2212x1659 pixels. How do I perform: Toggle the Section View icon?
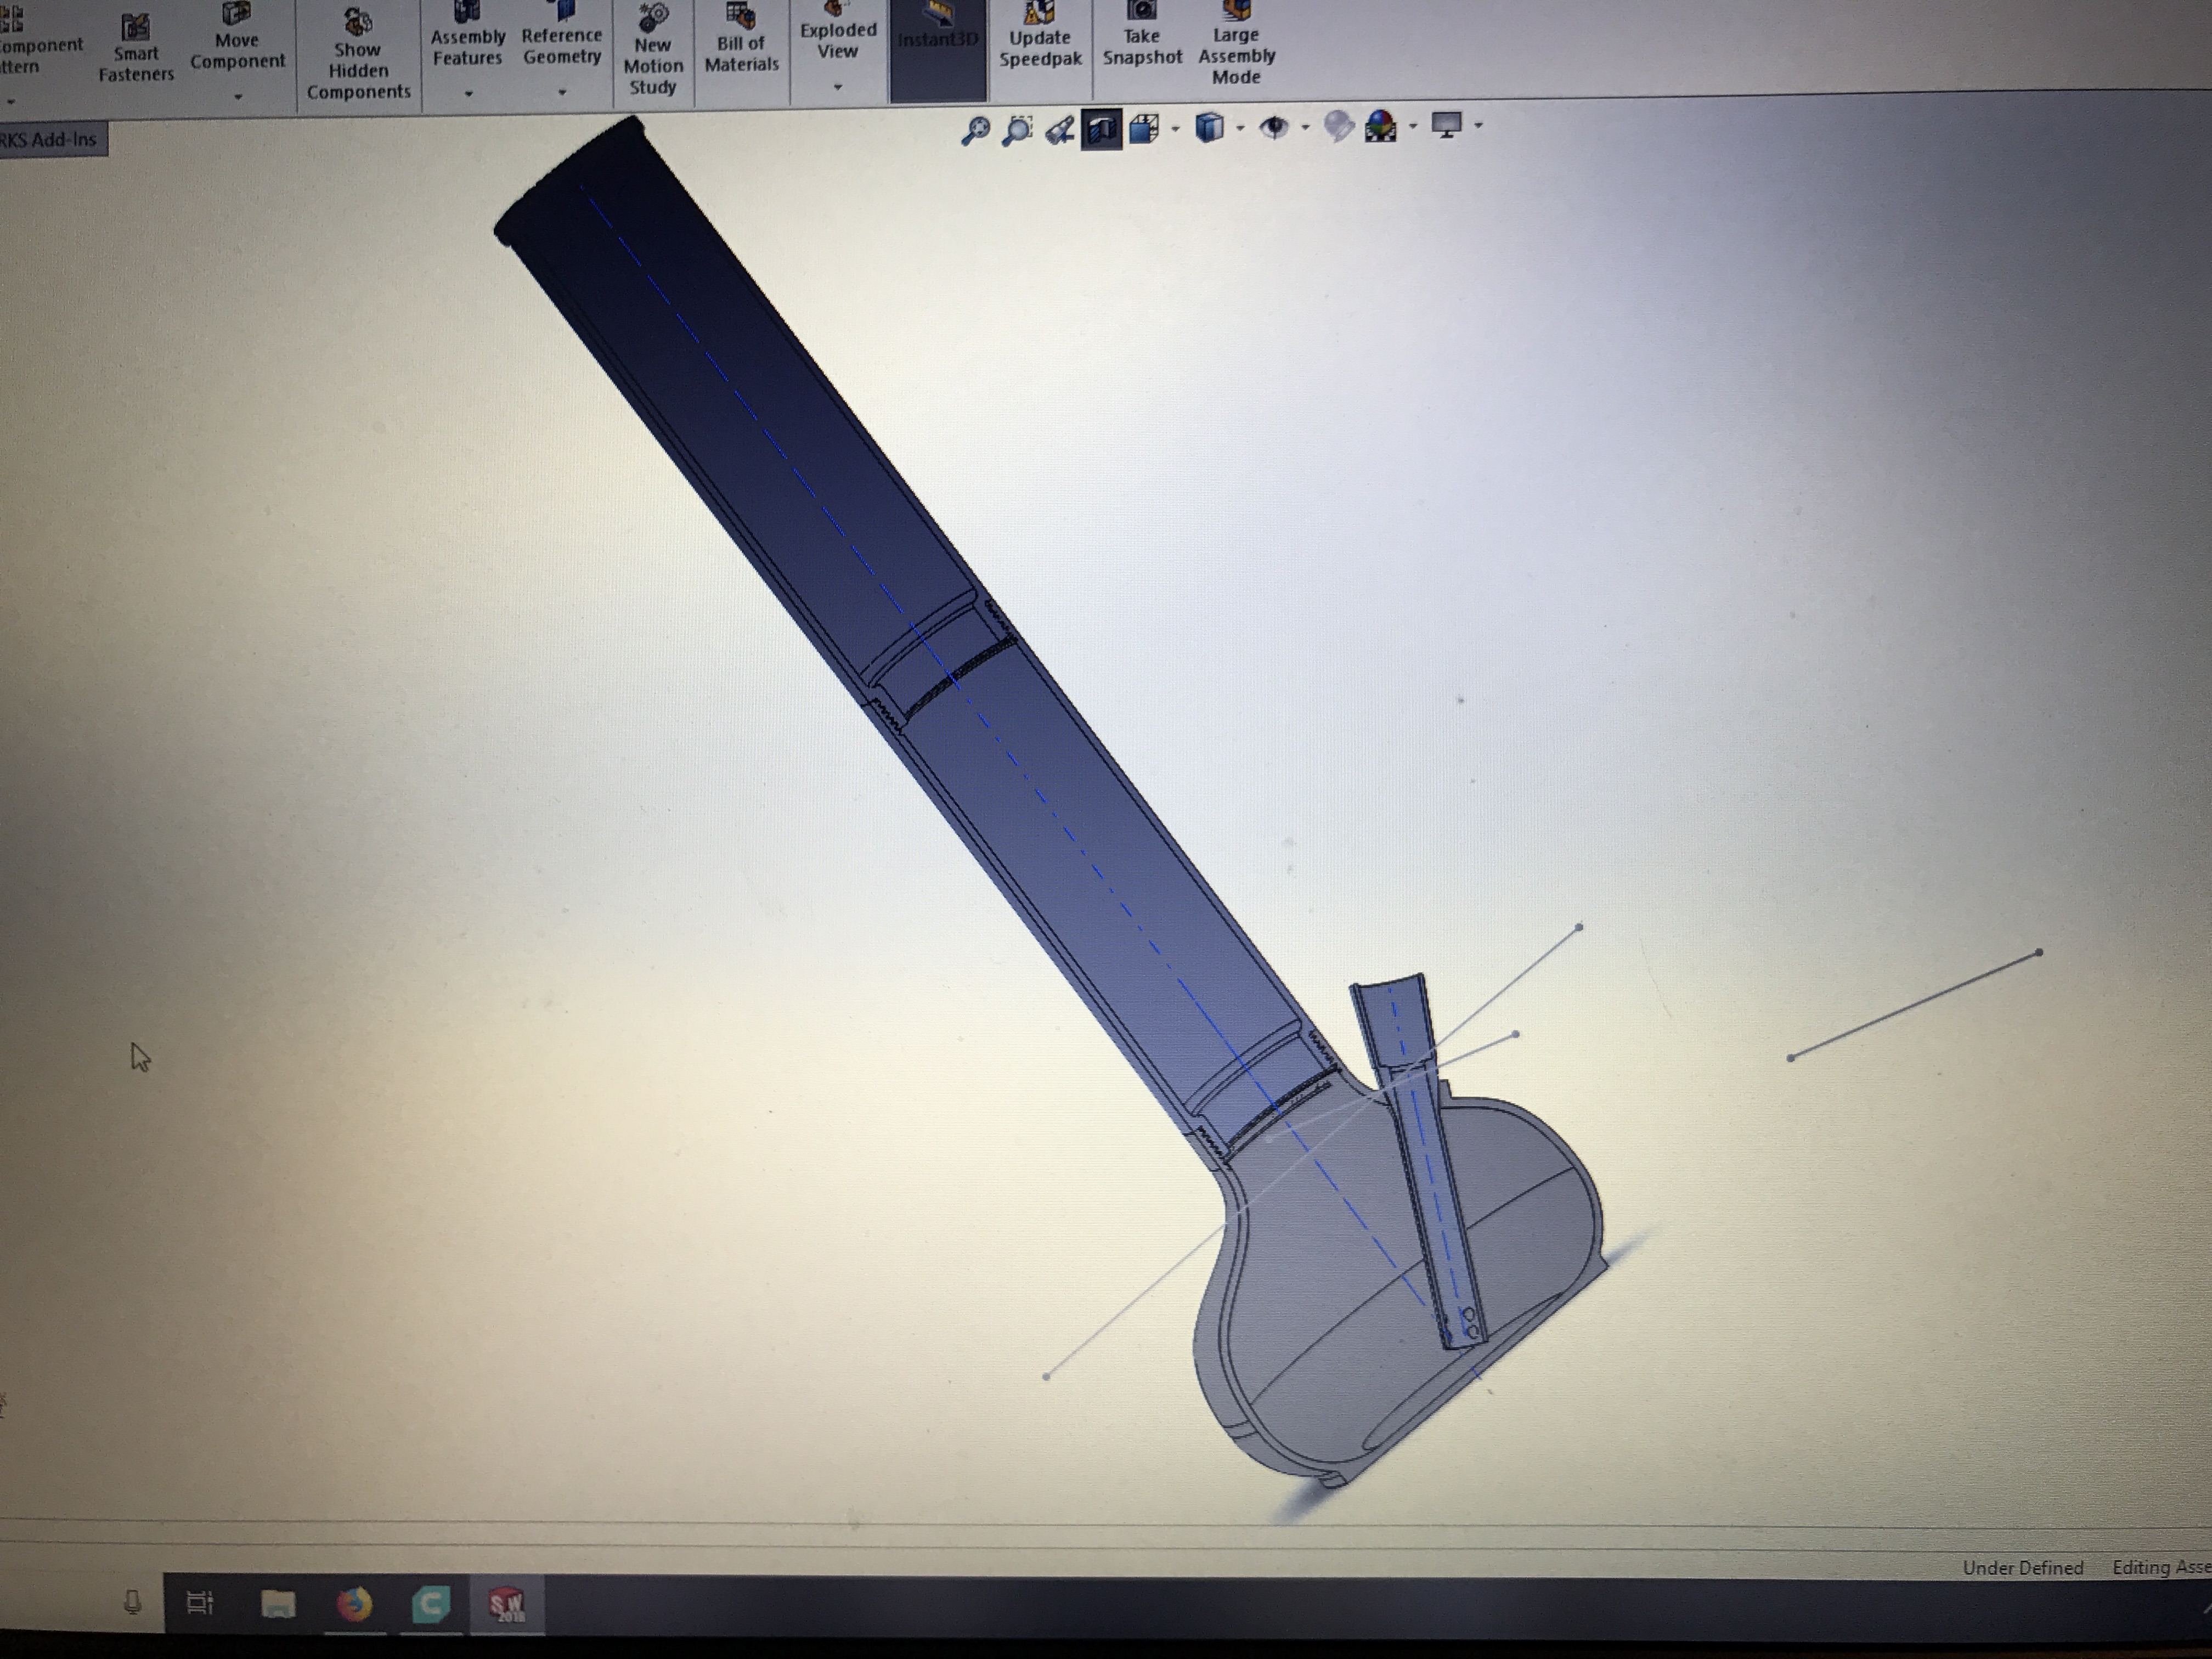click(x=1101, y=129)
